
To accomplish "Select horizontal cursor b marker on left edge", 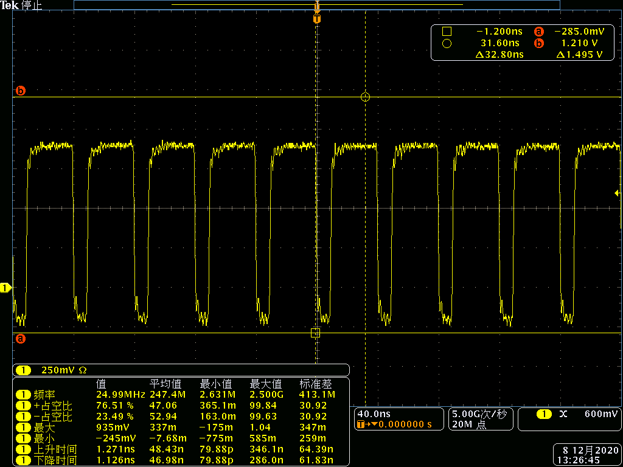I will pyautogui.click(x=21, y=91).
